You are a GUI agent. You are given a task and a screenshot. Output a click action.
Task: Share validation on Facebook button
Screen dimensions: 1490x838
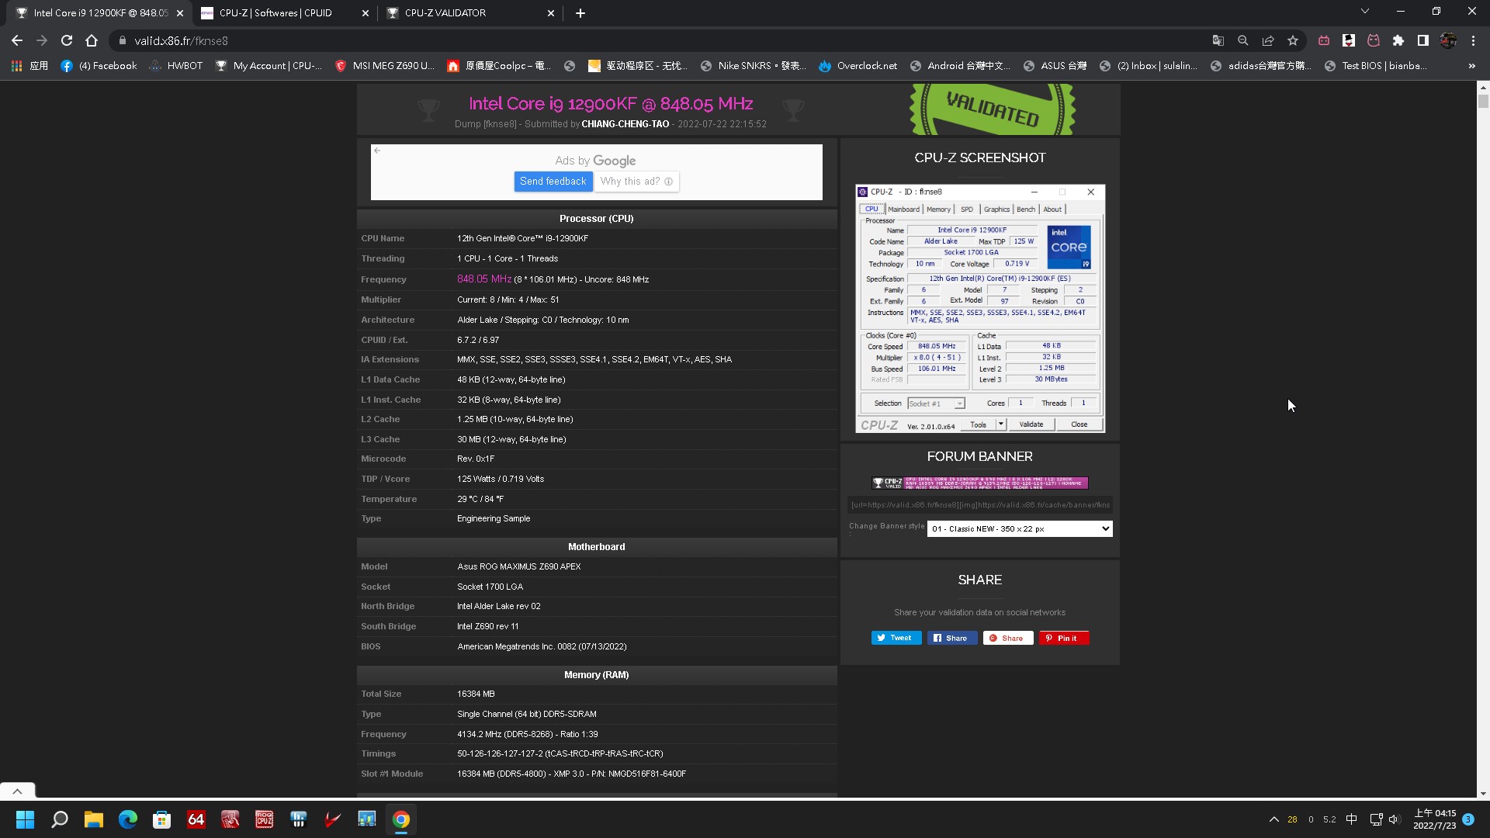(952, 638)
